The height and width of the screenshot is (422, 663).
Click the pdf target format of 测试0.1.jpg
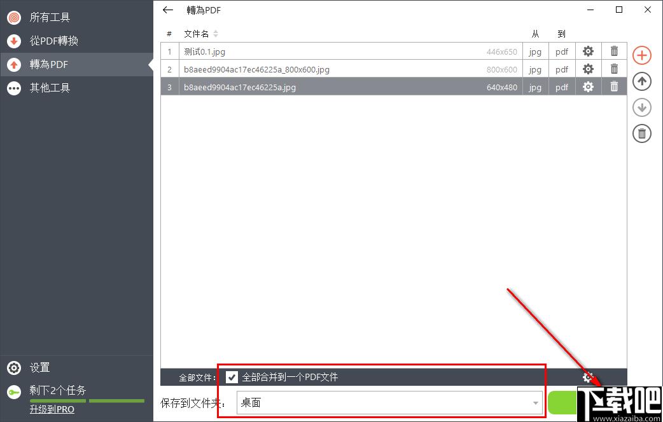(562, 51)
